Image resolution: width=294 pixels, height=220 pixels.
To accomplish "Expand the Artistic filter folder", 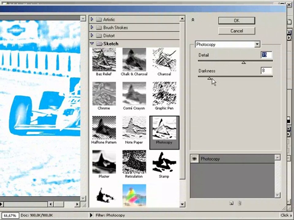I will click(92, 19).
